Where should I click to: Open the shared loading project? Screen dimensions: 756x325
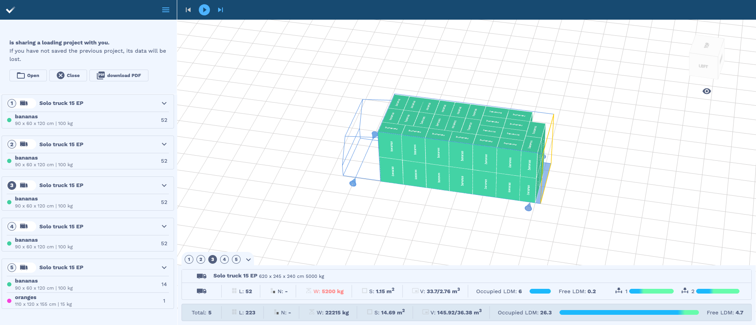coord(28,75)
